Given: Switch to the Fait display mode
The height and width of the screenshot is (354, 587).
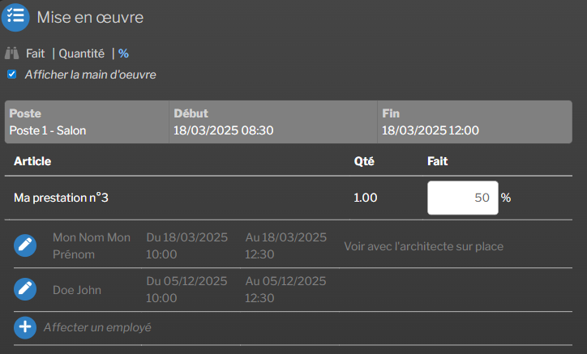Looking at the screenshot, I should pyautogui.click(x=35, y=53).
